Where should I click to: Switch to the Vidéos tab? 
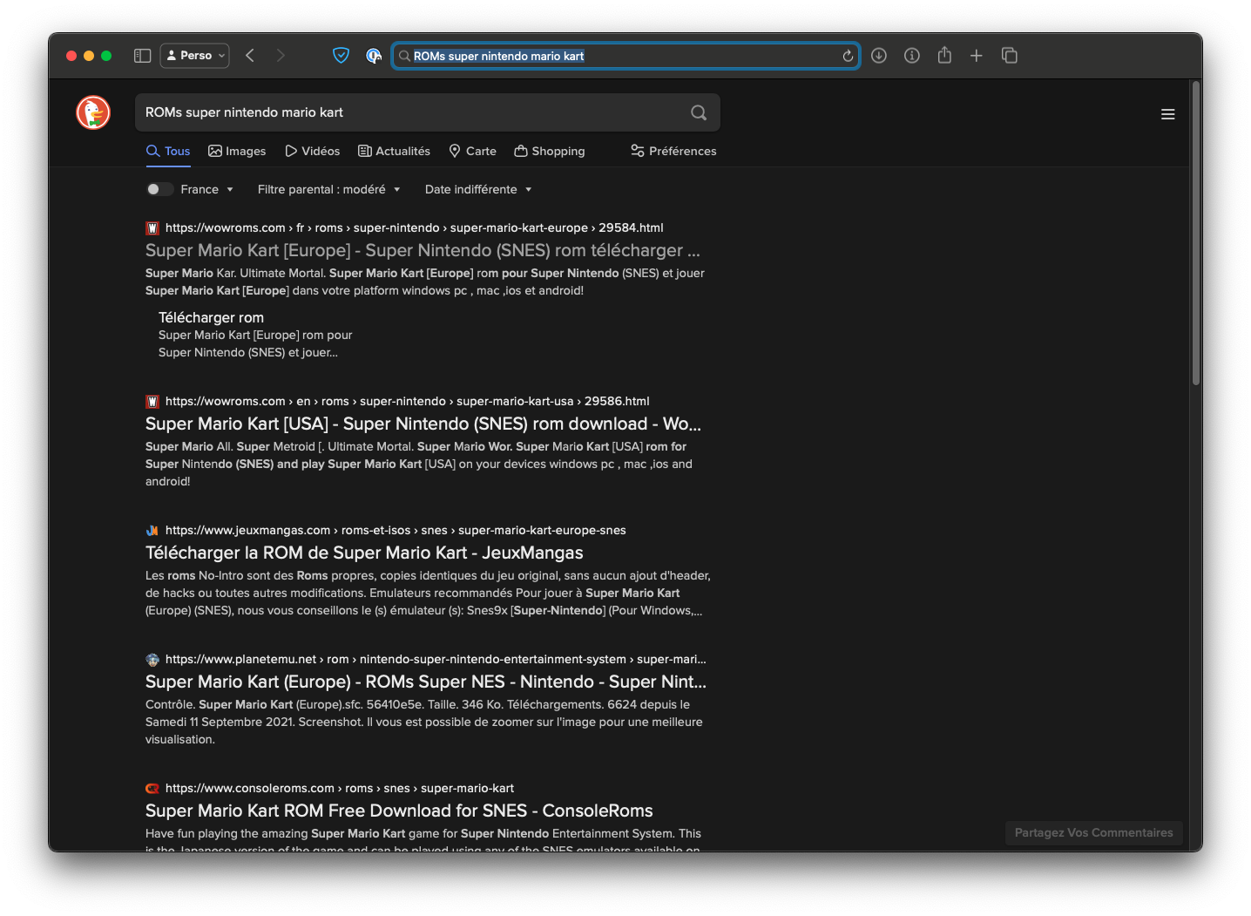312,151
